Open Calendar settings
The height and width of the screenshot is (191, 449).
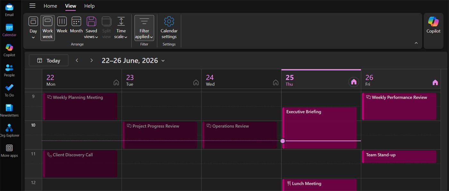click(169, 28)
